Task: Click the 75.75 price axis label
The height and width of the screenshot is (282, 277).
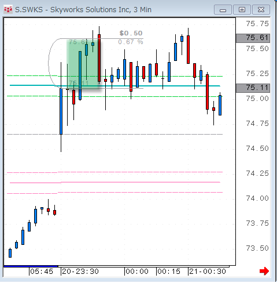Action: tap(257, 24)
